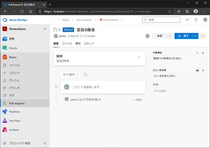Click the clear filter funnel icon
The height and width of the screenshot is (148, 210).
85,75
